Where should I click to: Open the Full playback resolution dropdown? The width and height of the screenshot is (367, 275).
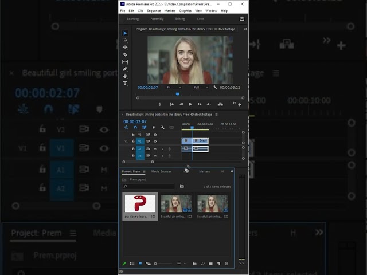(x=201, y=87)
